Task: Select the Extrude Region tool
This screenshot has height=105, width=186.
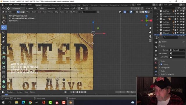Action: click(x=4, y=58)
